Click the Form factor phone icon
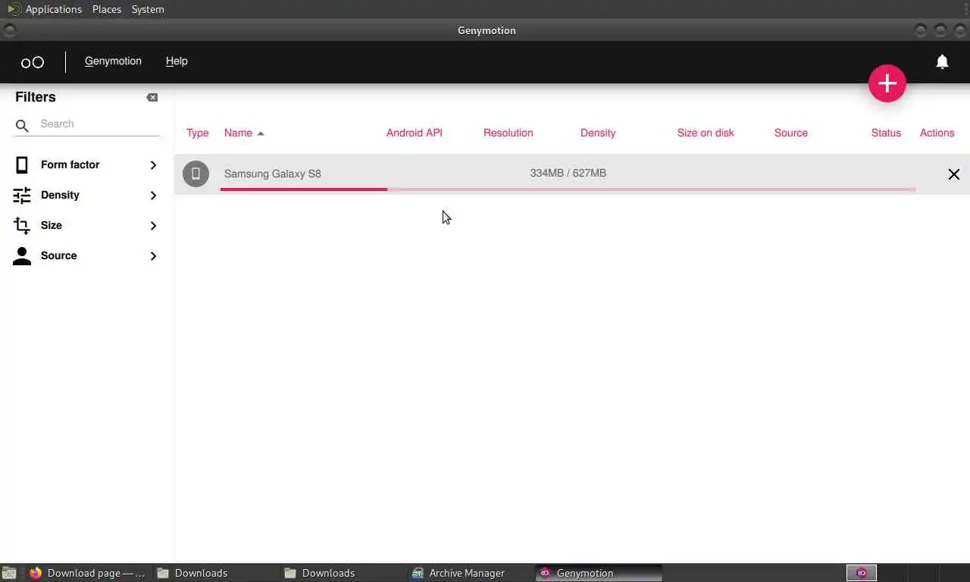This screenshot has width=970, height=582. 22,164
